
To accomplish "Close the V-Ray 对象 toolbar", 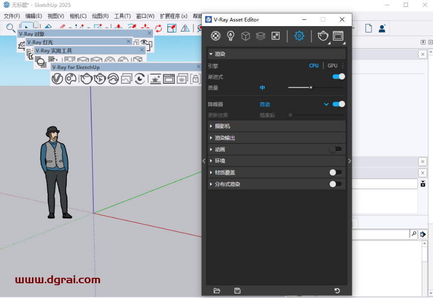I will click(x=150, y=33).
